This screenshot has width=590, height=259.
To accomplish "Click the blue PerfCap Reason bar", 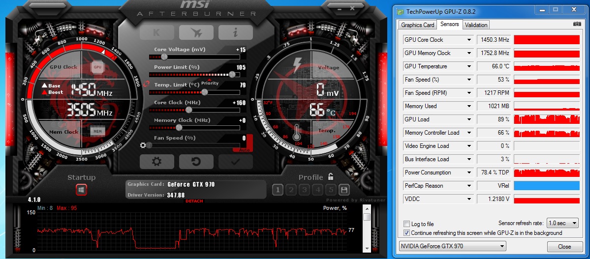I will coord(547,186).
